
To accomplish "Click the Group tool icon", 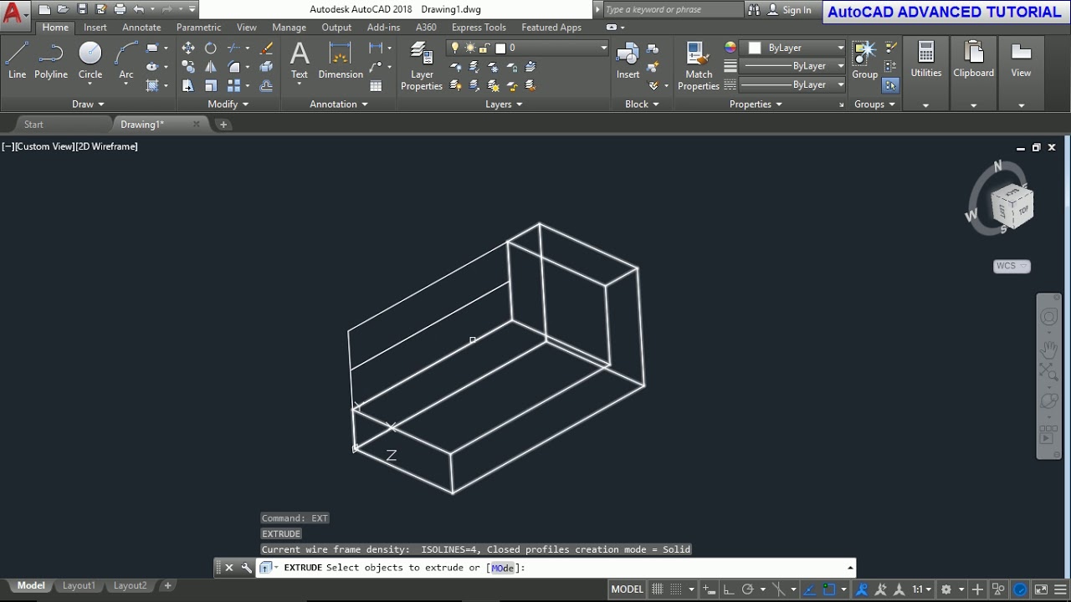I will pyautogui.click(x=864, y=60).
